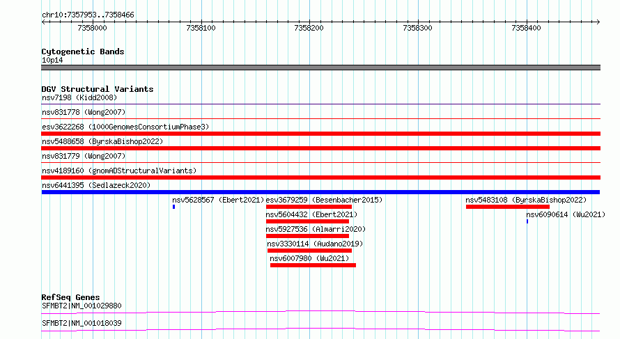Open the nsv6007980 (Wu2021) label
620x339 pixels.
(x=309, y=258)
